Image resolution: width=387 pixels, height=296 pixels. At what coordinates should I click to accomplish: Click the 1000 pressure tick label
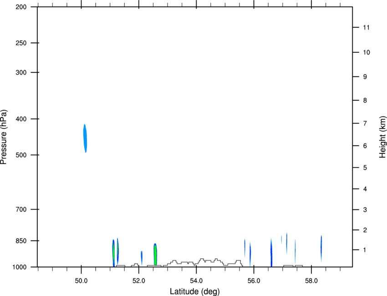[19, 267]
